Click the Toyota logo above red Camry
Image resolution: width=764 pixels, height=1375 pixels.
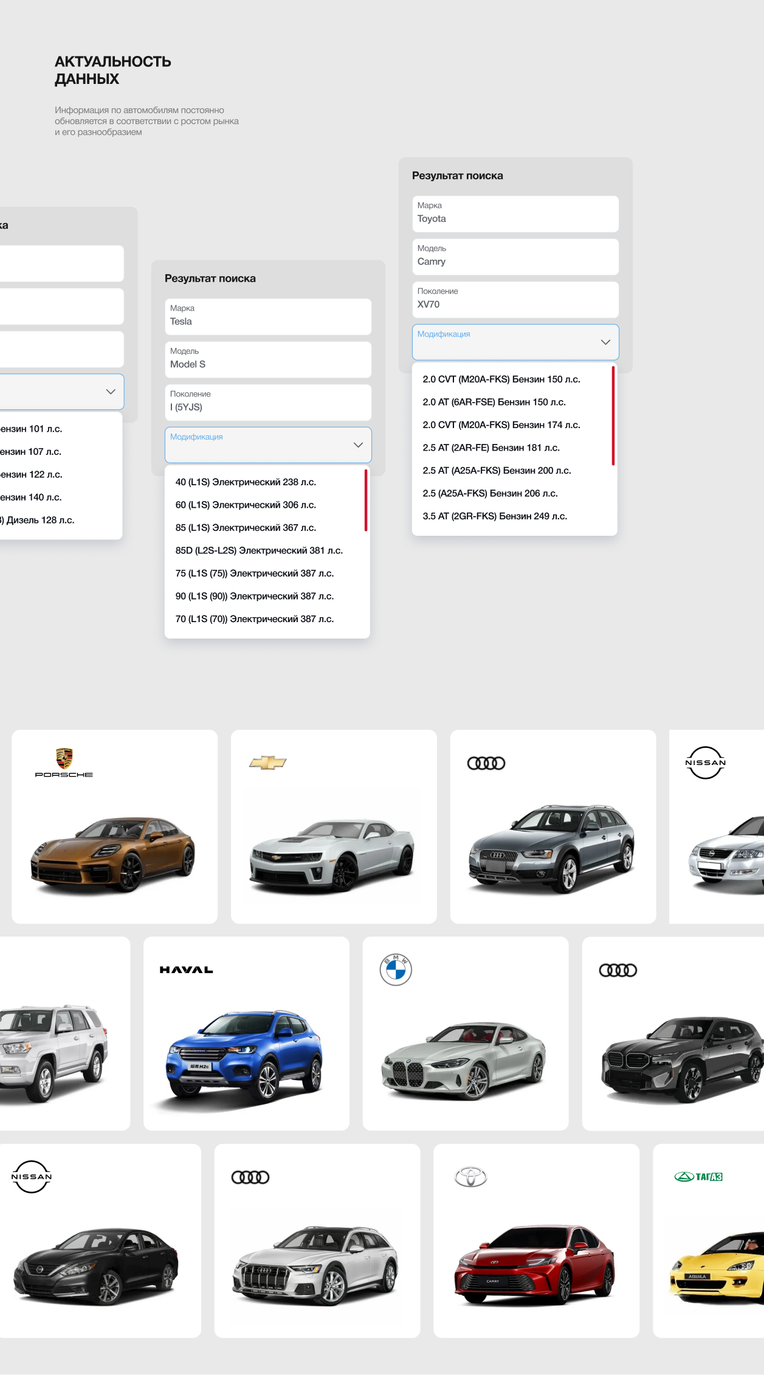coord(471,1177)
